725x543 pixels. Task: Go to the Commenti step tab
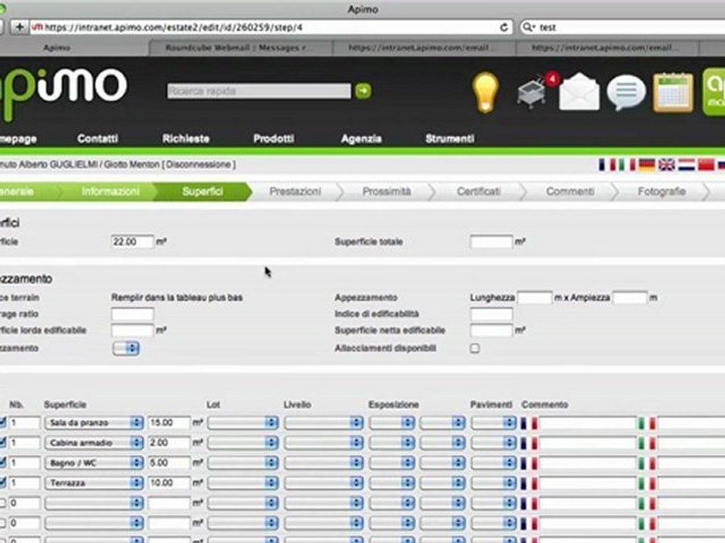coord(570,192)
